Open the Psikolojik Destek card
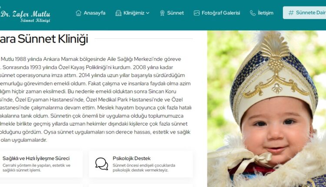326x187 pixels. (141, 164)
